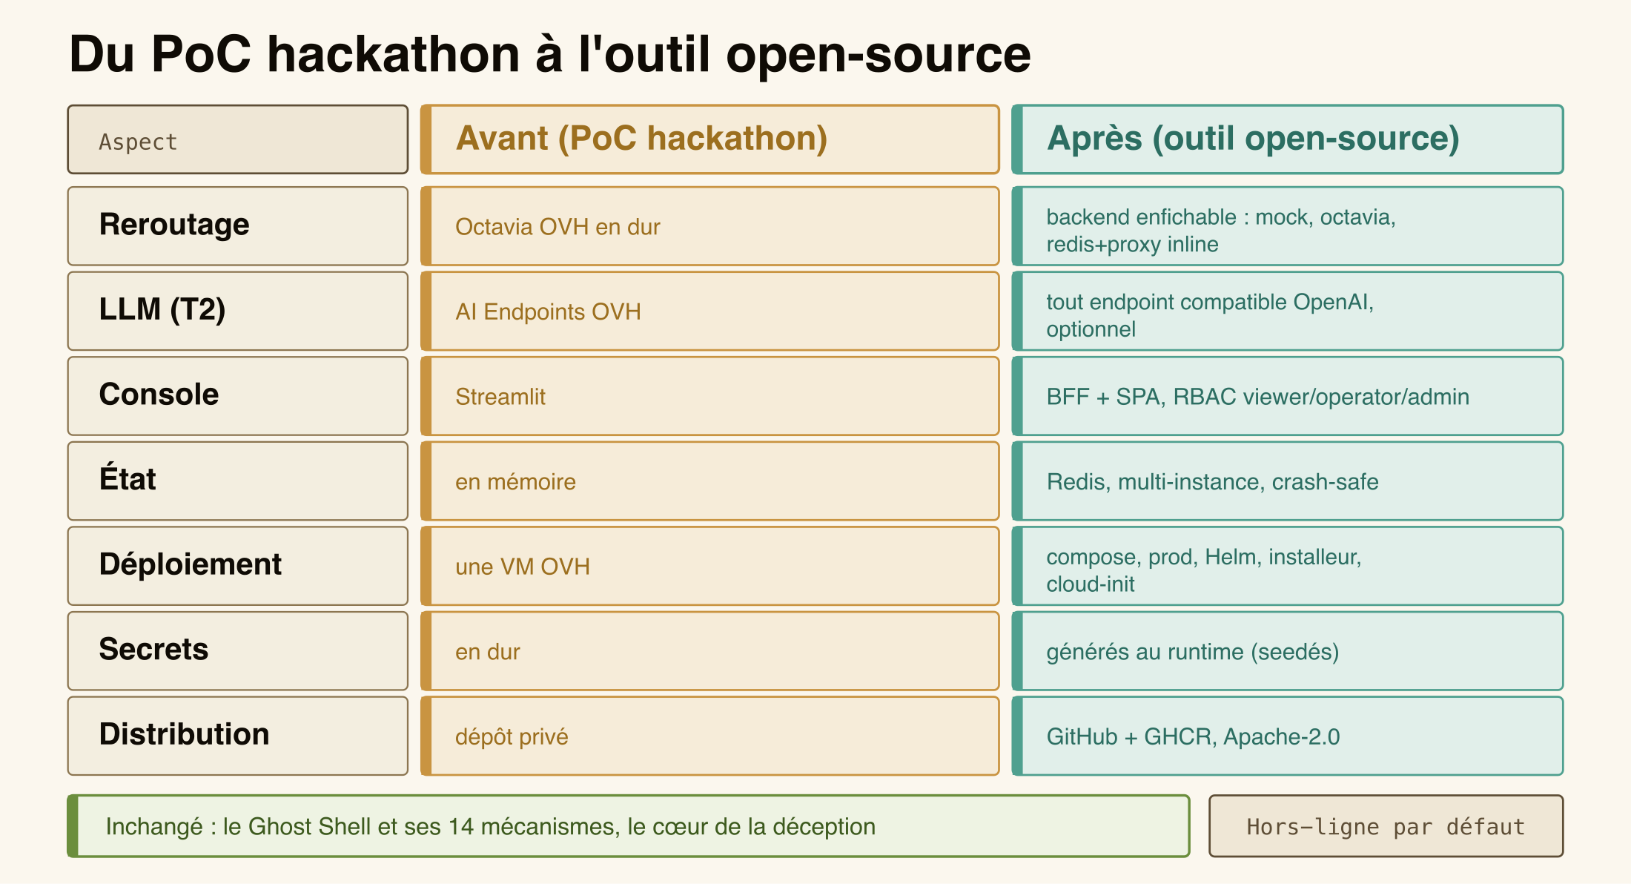Select the 'Secrets' row label
Viewport: 1631px width, 884px height.
coord(238,651)
